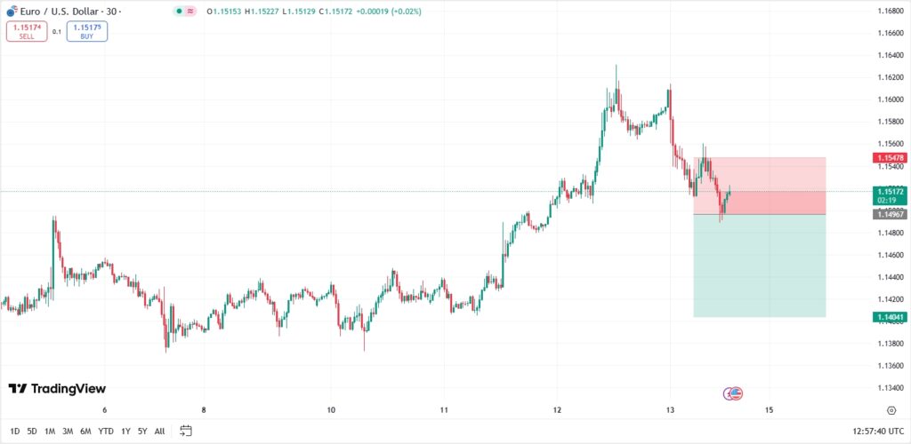
Task: Click the blue BUY price button
Action: click(x=87, y=31)
